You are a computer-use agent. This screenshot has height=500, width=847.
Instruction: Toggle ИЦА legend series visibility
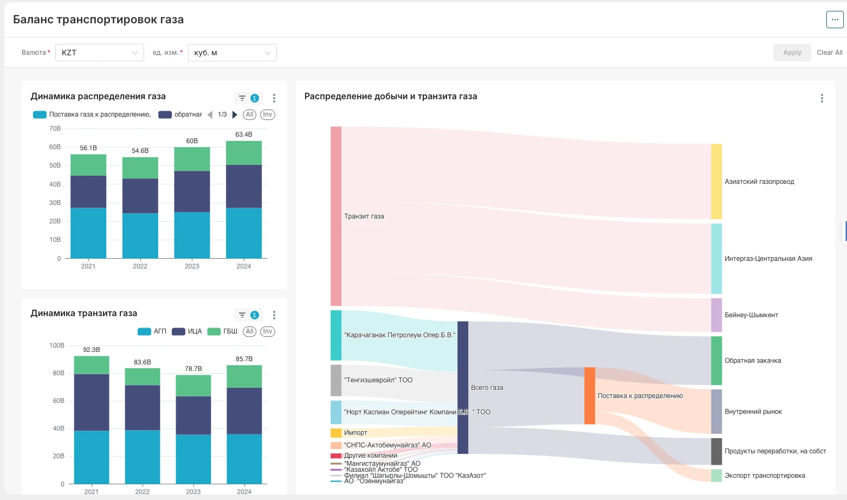point(187,331)
